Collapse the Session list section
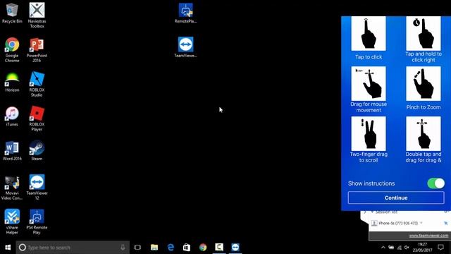The image size is (451, 254). (372, 212)
